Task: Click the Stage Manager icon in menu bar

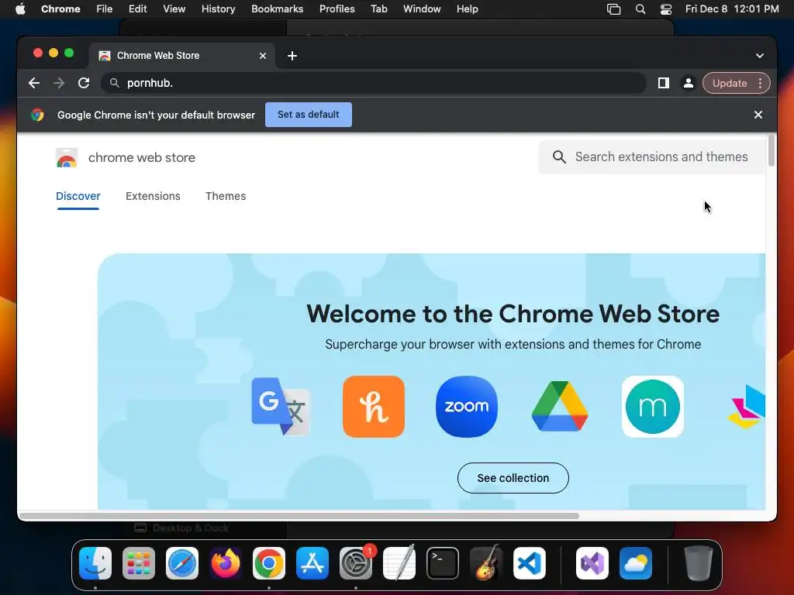Action: [614, 9]
